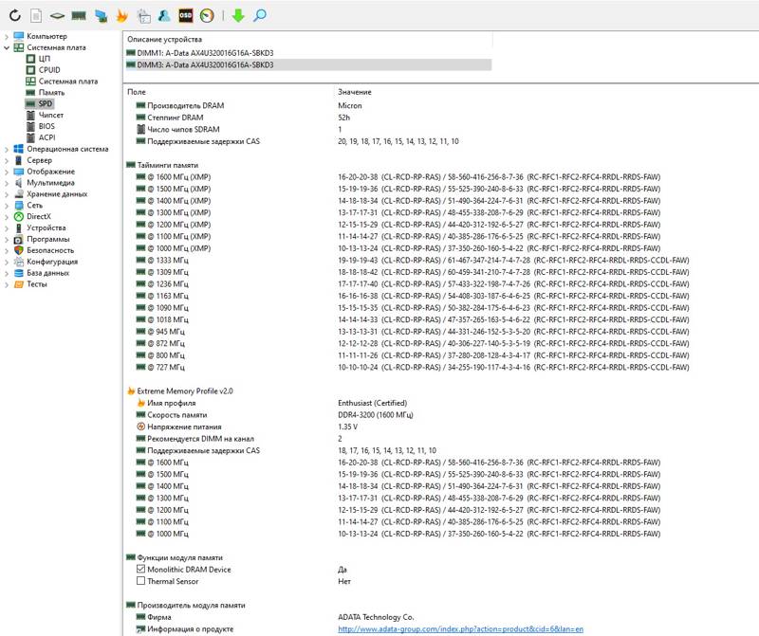Image resolution: width=759 pixels, height=636 pixels.
Task: Click the Программы tree item
Action: click(48, 239)
